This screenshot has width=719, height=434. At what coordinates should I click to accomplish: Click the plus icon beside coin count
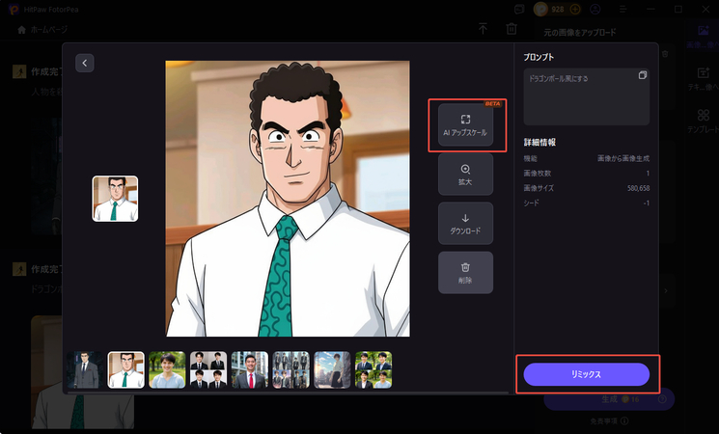pos(575,10)
